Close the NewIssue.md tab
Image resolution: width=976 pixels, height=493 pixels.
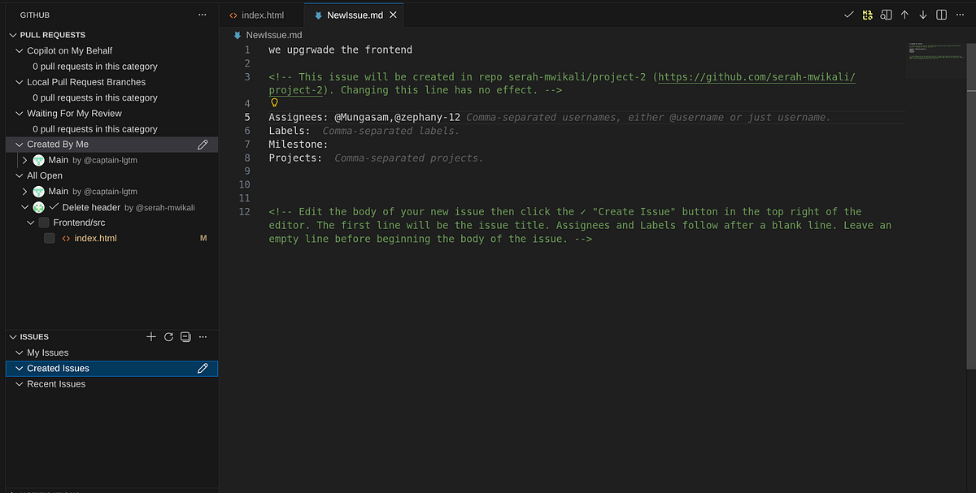[x=394, y=15]
